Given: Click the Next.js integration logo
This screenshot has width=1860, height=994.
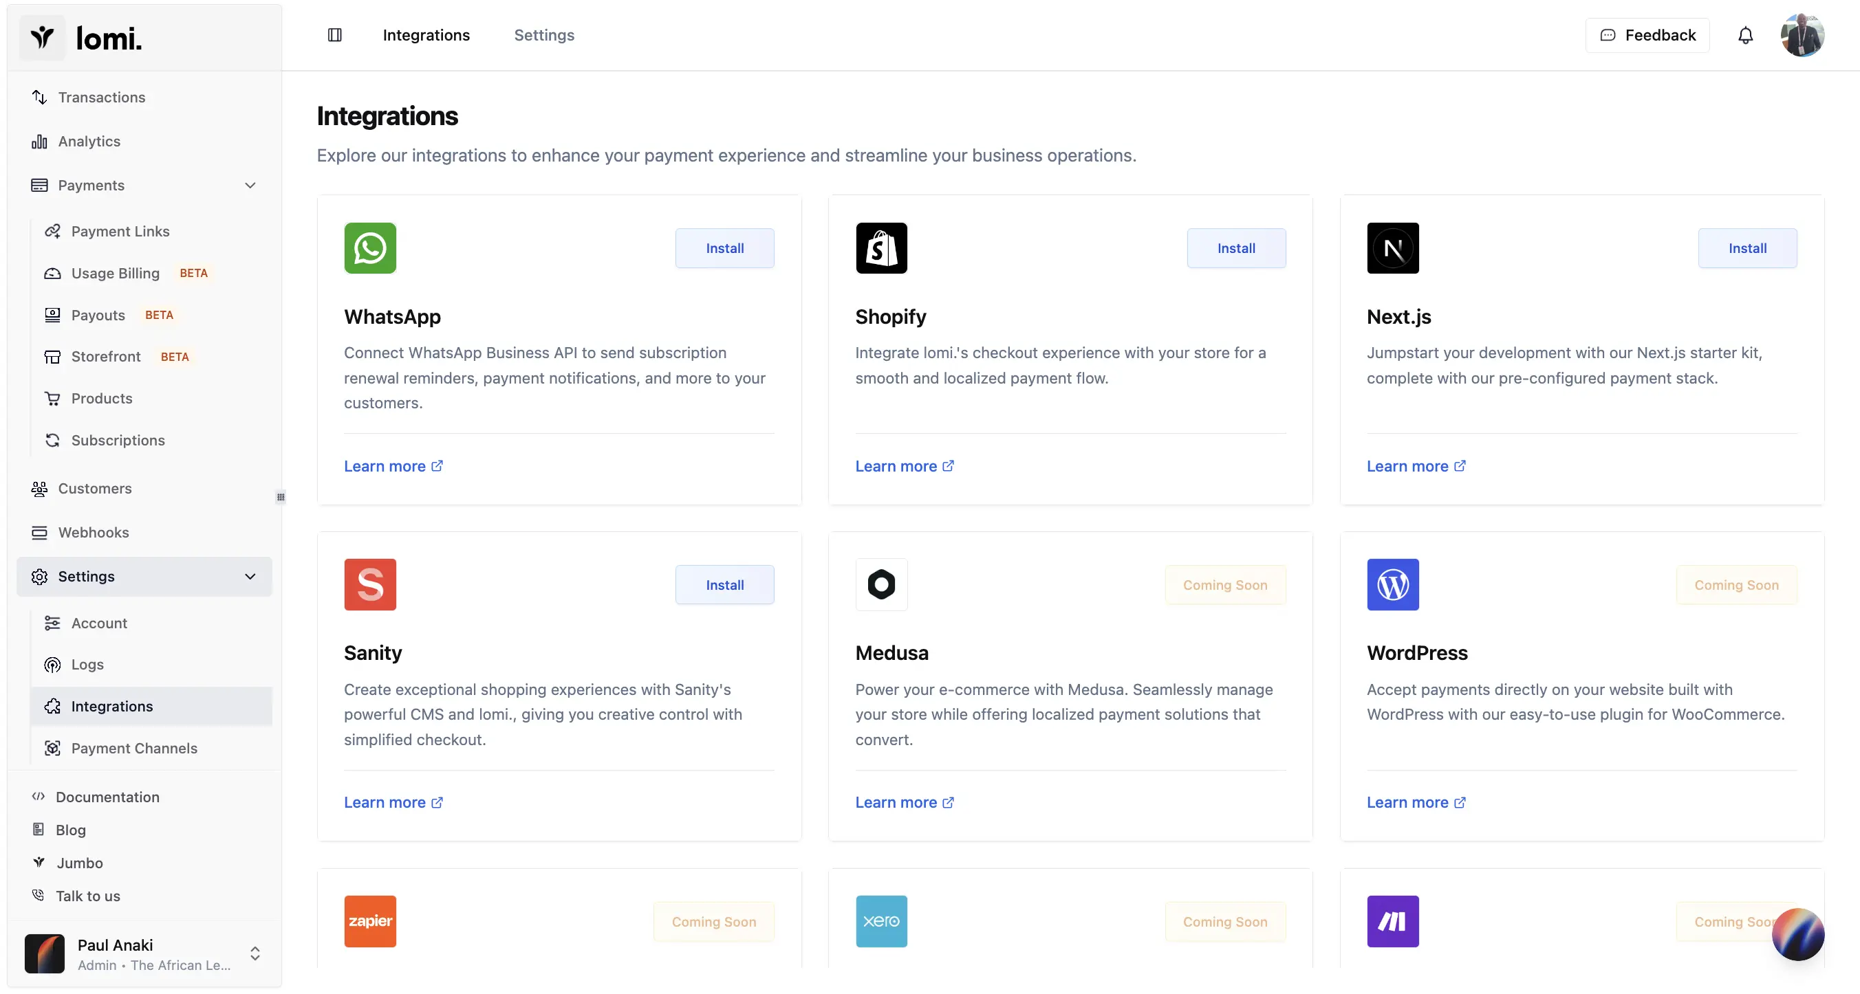Looking at the screenshot, I should pos(1392,248).
